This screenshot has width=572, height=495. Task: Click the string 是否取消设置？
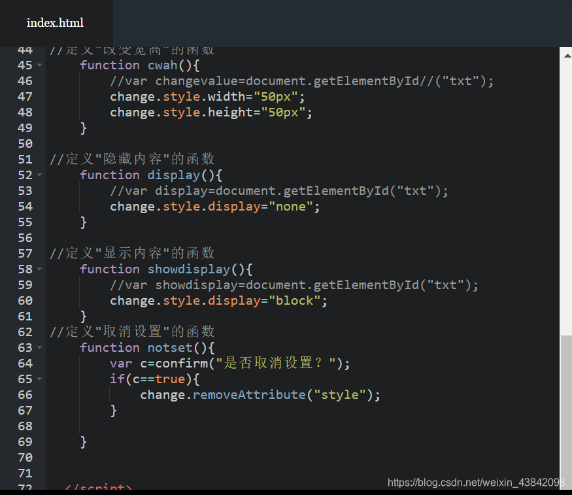(276, 363)
